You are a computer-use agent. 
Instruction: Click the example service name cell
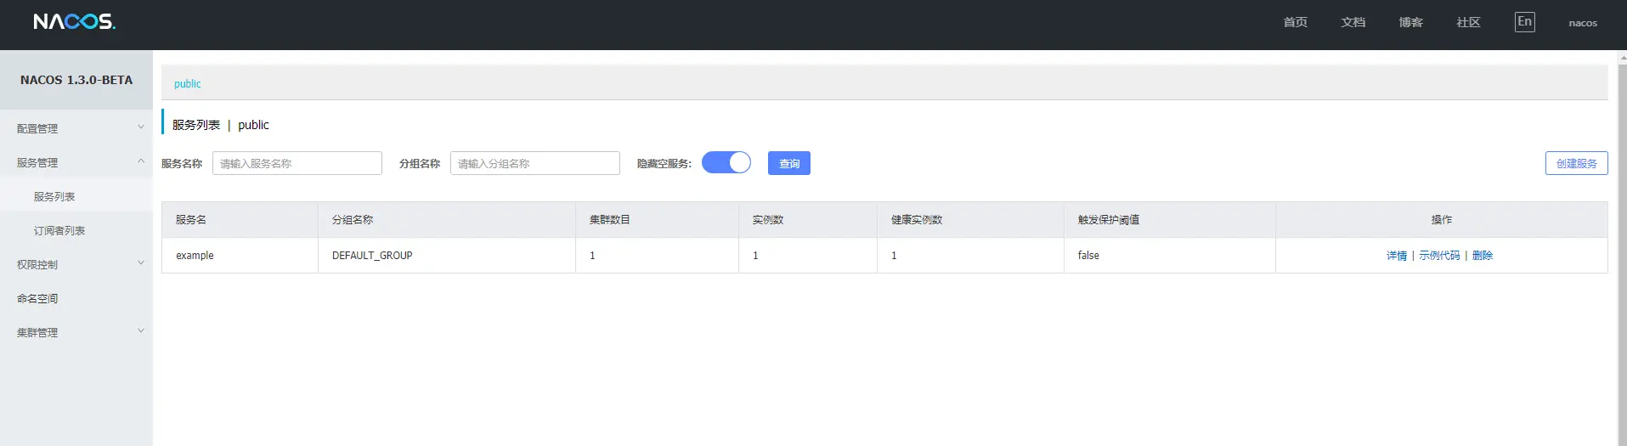(240, 255)
